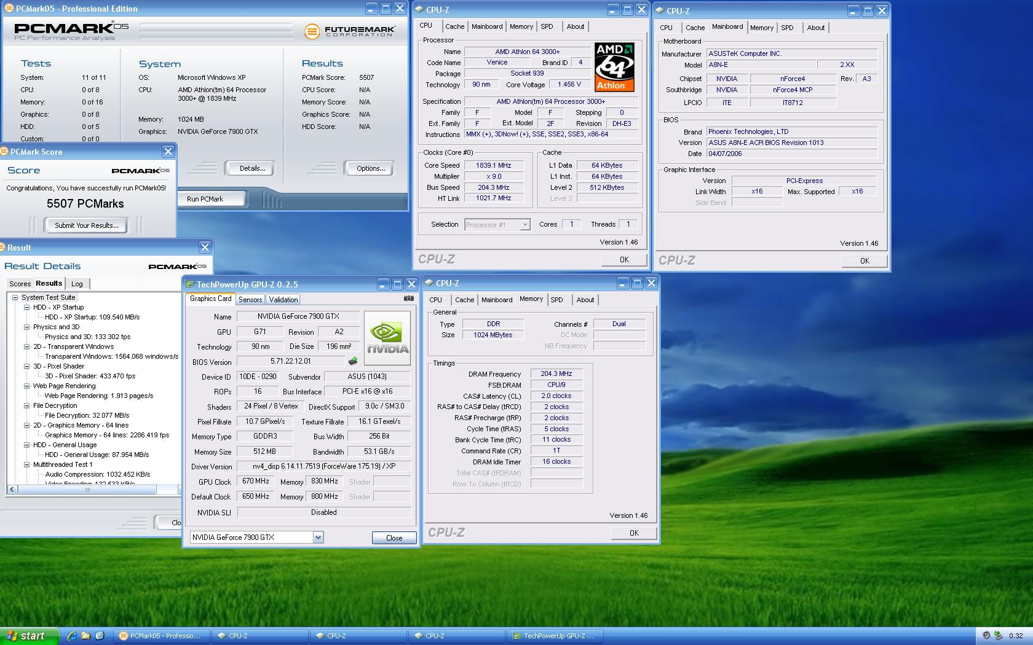This screenshot has height=645, width=1033.
Task: Open the Windows Start menu
Action: 30,636
